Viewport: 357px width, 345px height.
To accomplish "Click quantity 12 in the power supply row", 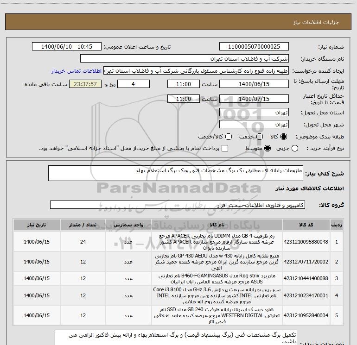I will (x=83, y=262).
